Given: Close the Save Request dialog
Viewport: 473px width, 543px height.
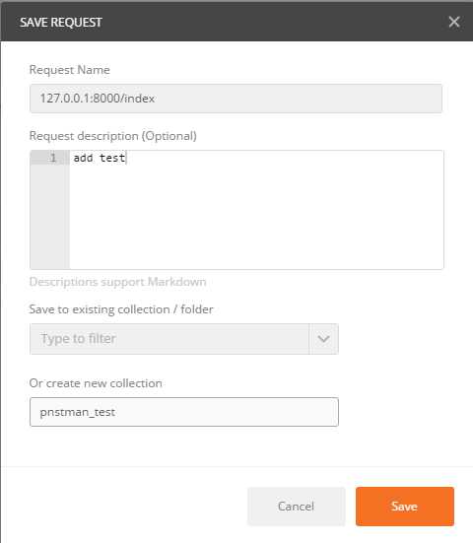Looking at the screenshot, I should [x=454, y=22].
